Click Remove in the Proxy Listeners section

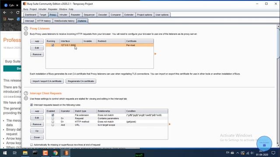37,55
